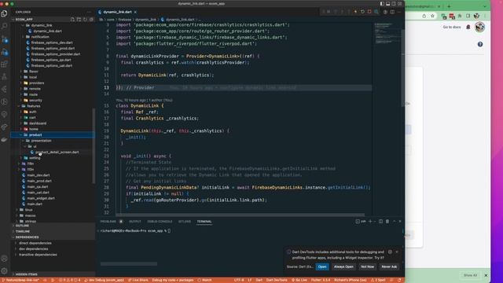The height and width of the screenshot is (283, 503).
Task: Click Show All in the browser download bar
Action: 470,275
